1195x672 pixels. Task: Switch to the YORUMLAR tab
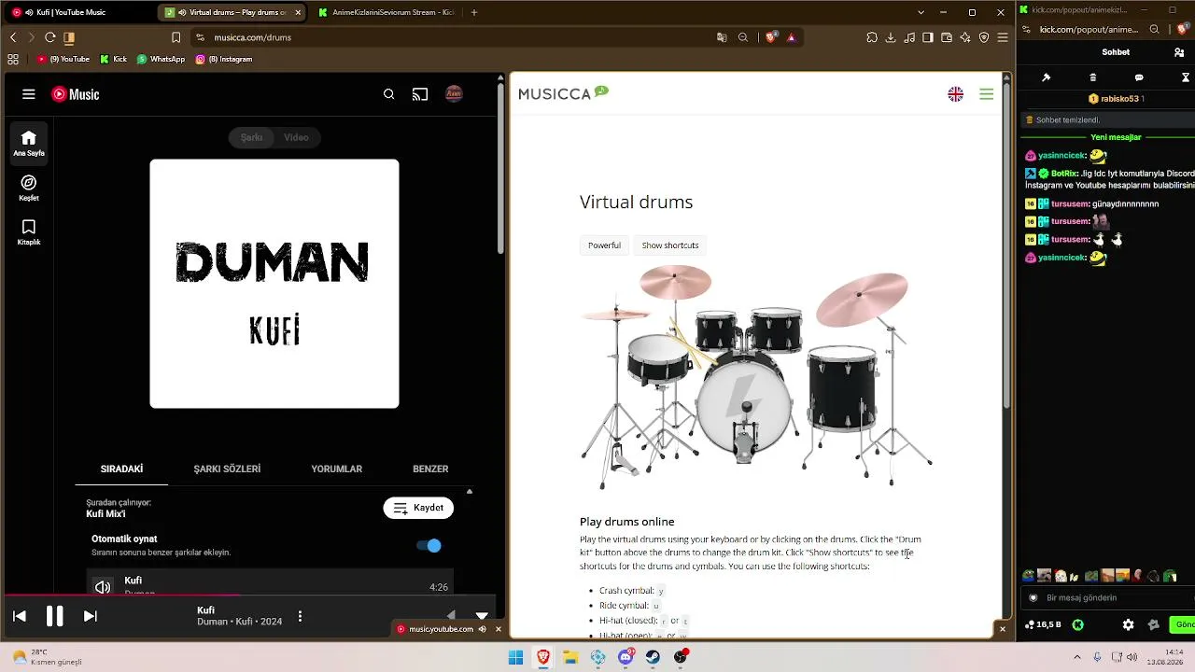click(336, 469)
